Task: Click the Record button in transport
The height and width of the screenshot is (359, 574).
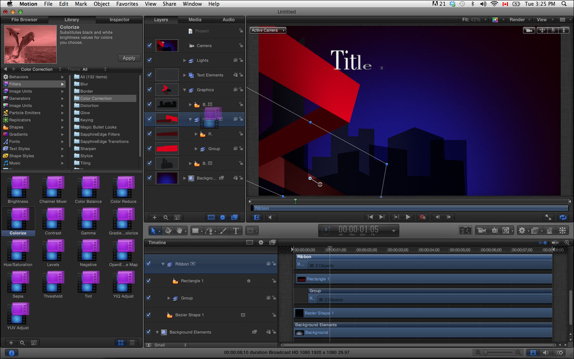Action: pyautogui.click(x=422, y=217)
